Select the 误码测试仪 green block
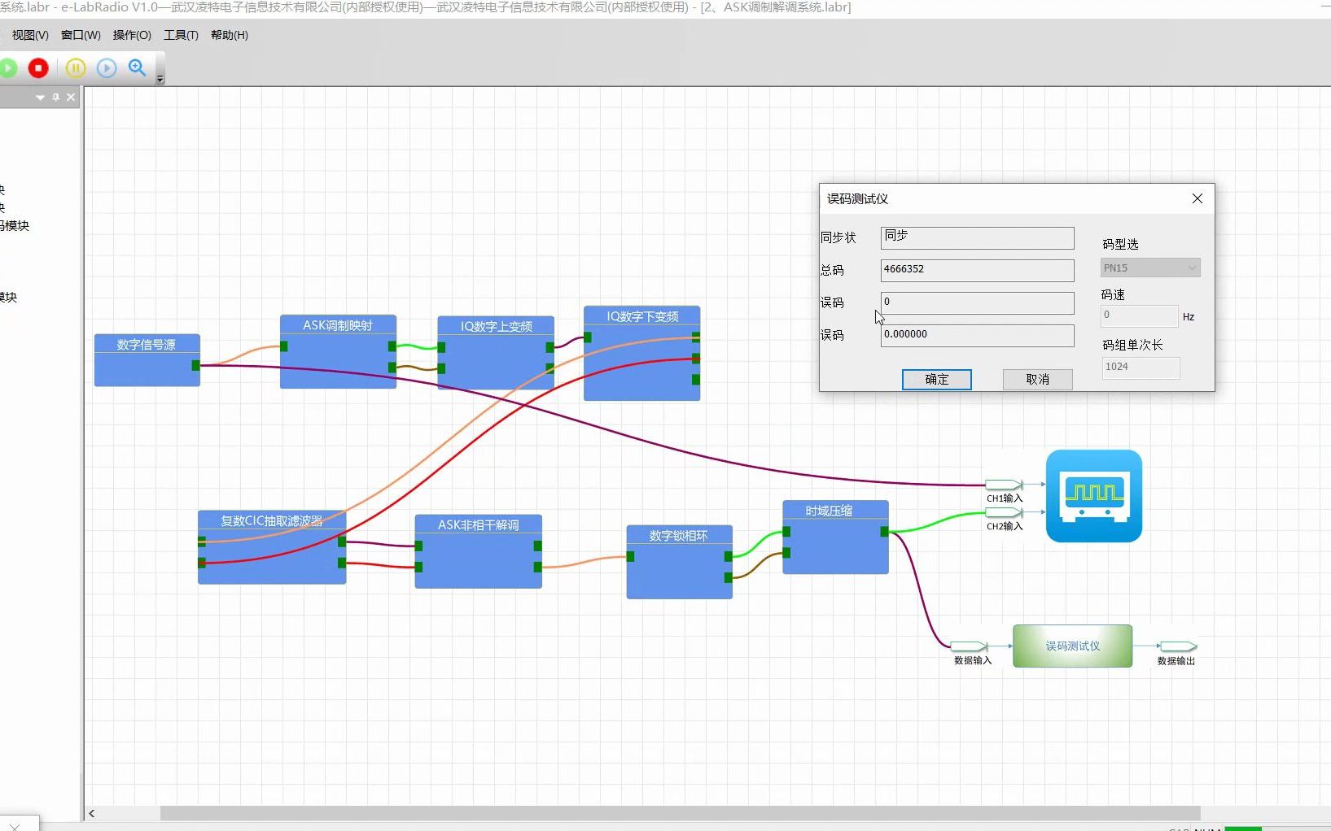Screen dimensions: 1331x831 pos(1072,646)
